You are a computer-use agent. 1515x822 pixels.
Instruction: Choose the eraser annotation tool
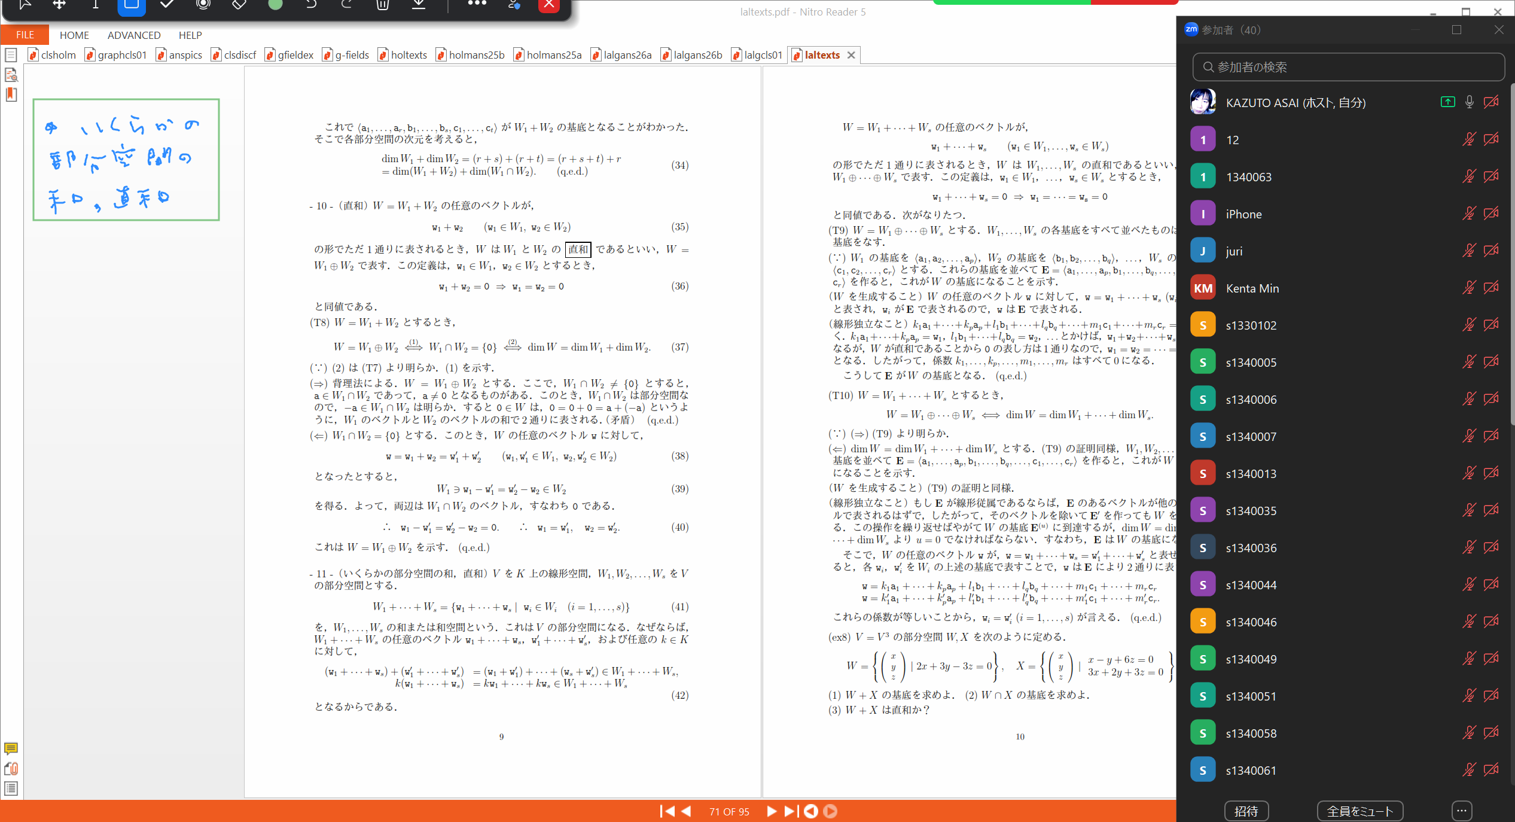point(239,5)
